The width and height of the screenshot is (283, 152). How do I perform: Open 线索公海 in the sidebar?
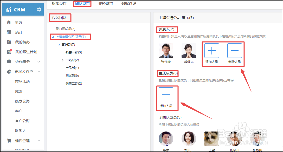[x=22, y=101]
